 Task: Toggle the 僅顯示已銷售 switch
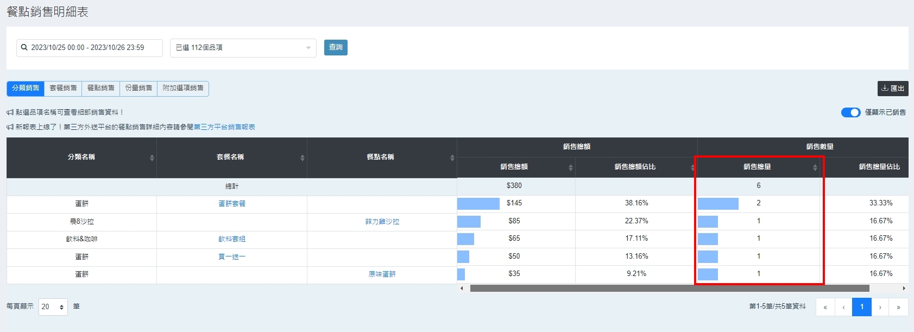point(850,112)
